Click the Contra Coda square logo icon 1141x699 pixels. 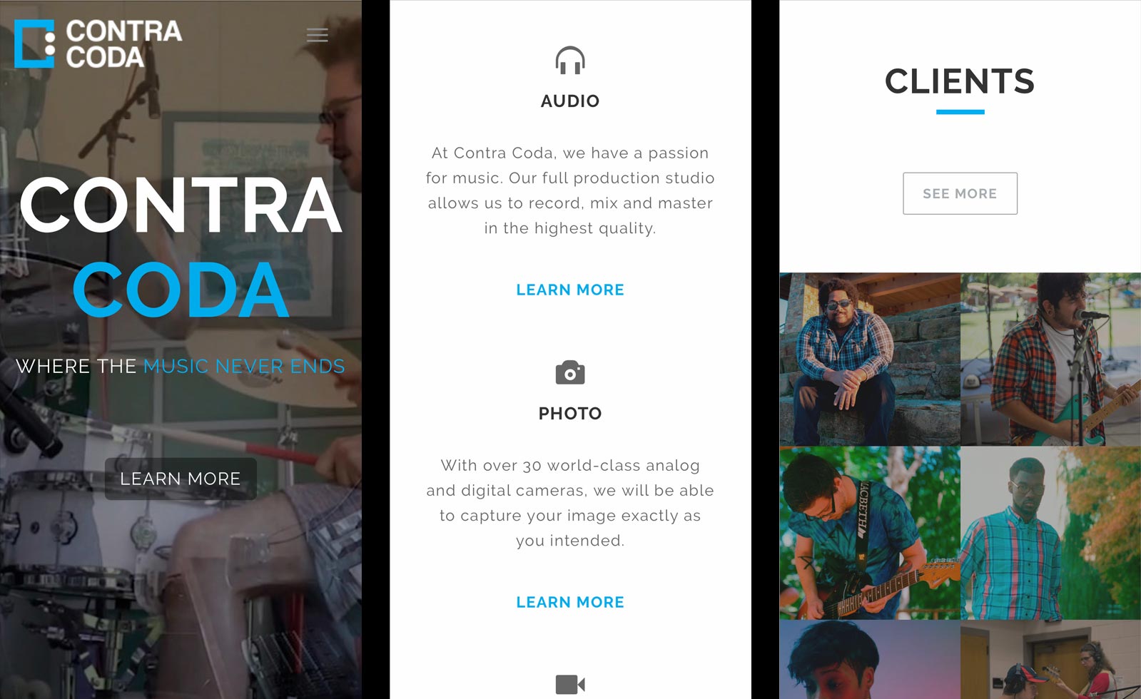pos(34,44)
